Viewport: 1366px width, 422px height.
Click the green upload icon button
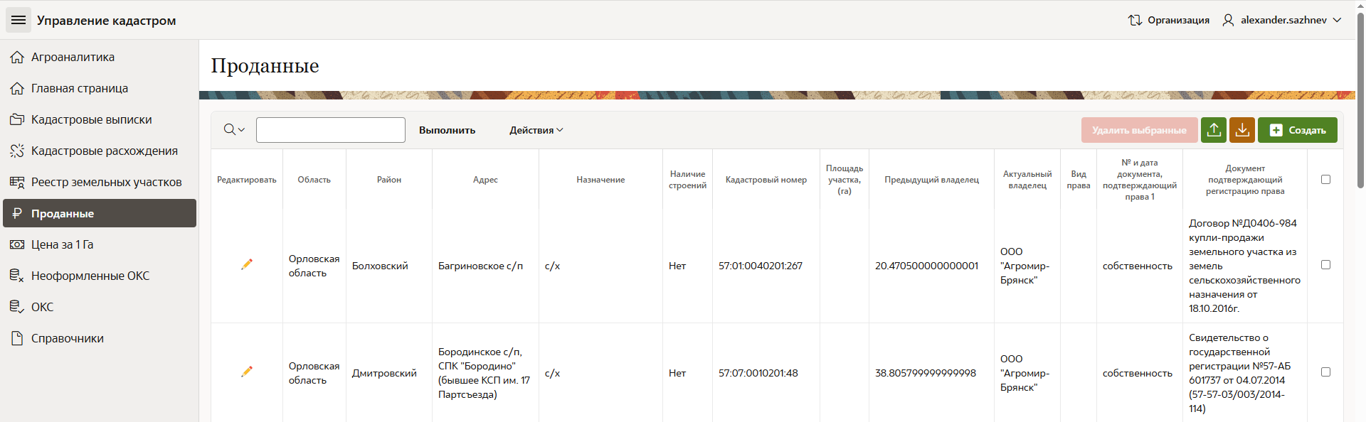(1214, 130)
